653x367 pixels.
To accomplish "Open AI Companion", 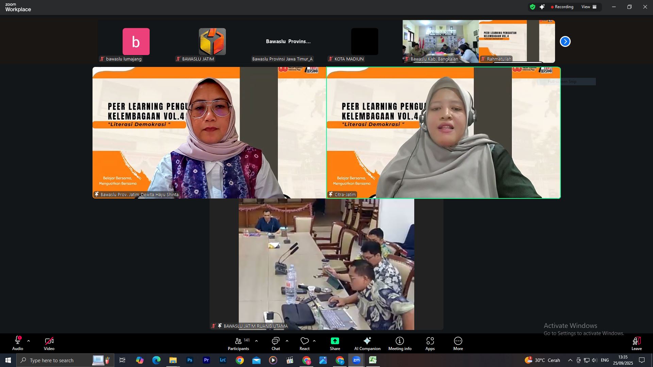I will (x=367, y=344).
